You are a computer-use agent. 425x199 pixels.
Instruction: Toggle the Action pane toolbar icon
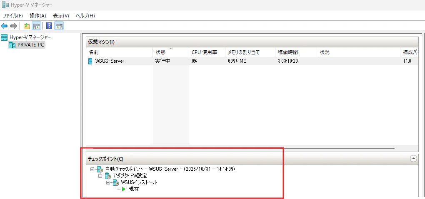[59, 26]
